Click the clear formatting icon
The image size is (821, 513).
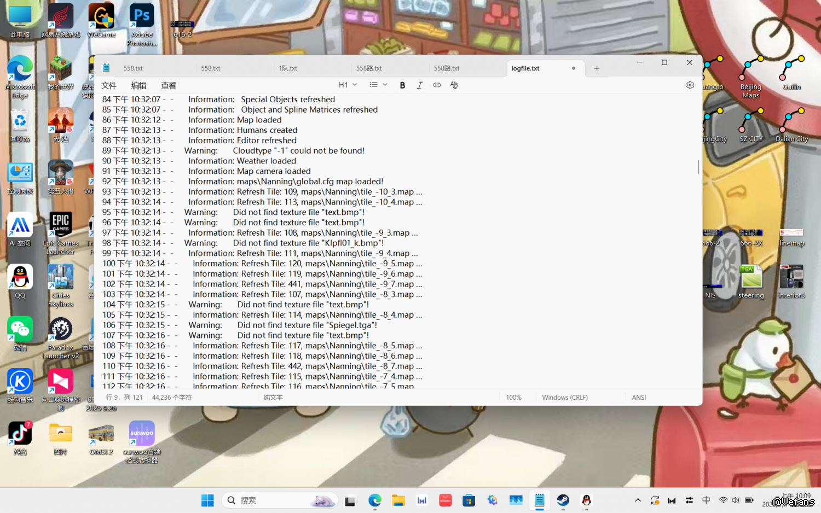[x=454, y=85]
